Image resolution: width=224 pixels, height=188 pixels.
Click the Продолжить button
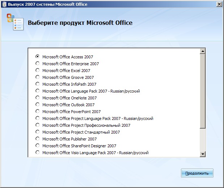[x=197, y=173]
